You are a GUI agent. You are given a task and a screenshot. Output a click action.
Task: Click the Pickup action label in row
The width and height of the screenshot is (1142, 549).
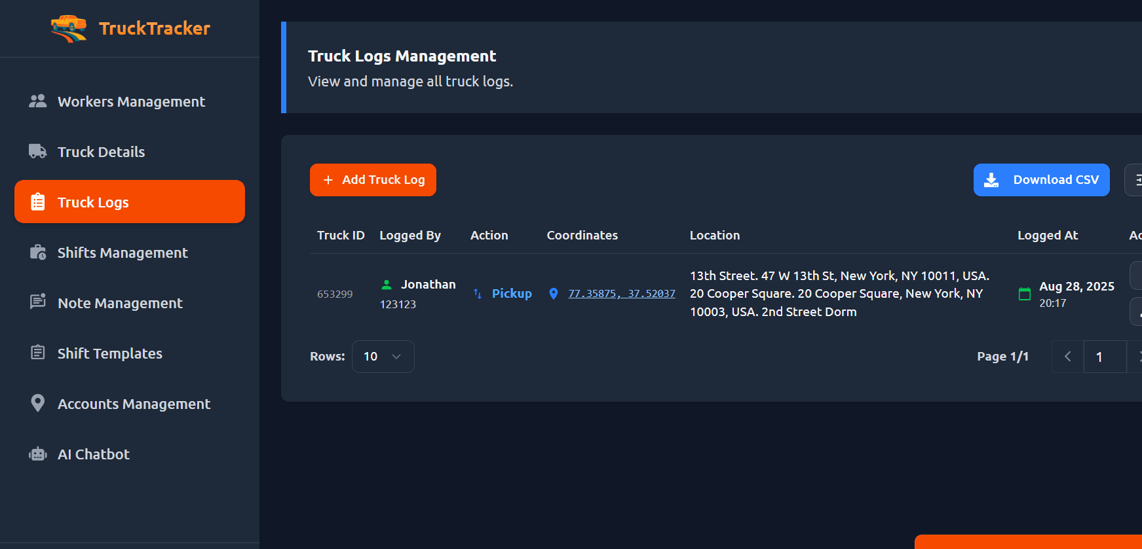(512, 294)
